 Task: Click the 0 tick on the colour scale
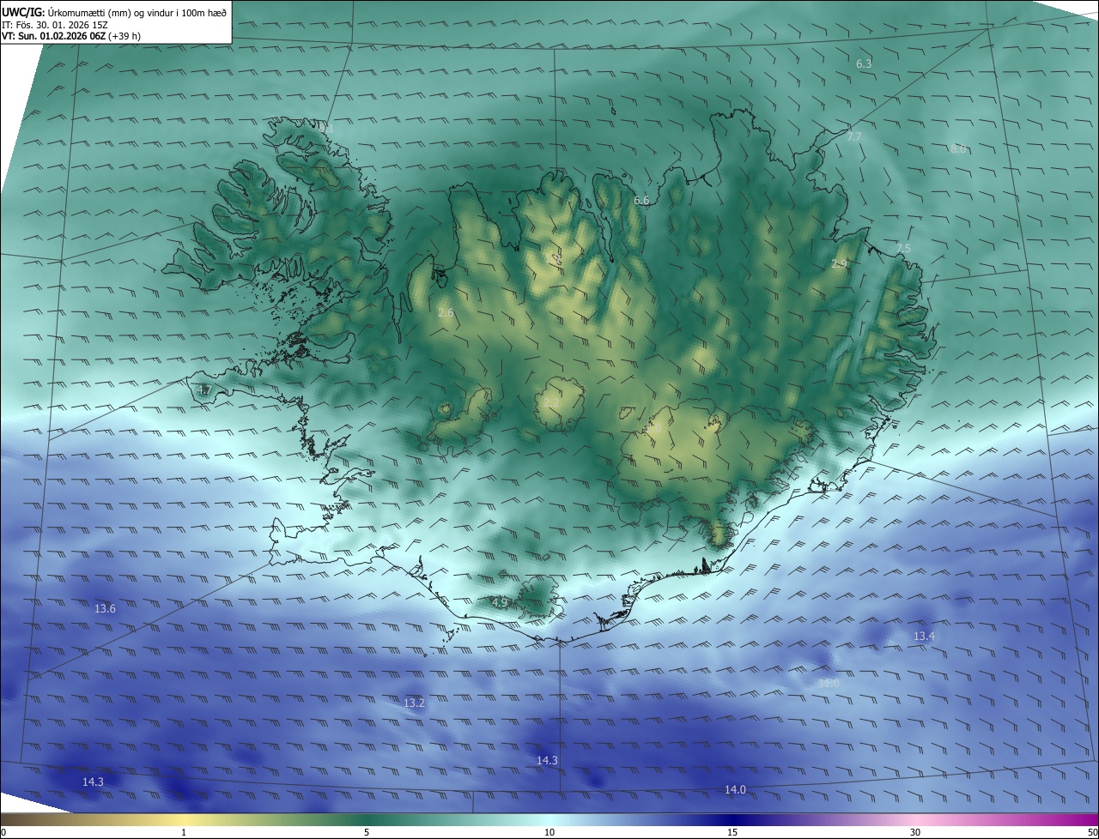point(3,832)
